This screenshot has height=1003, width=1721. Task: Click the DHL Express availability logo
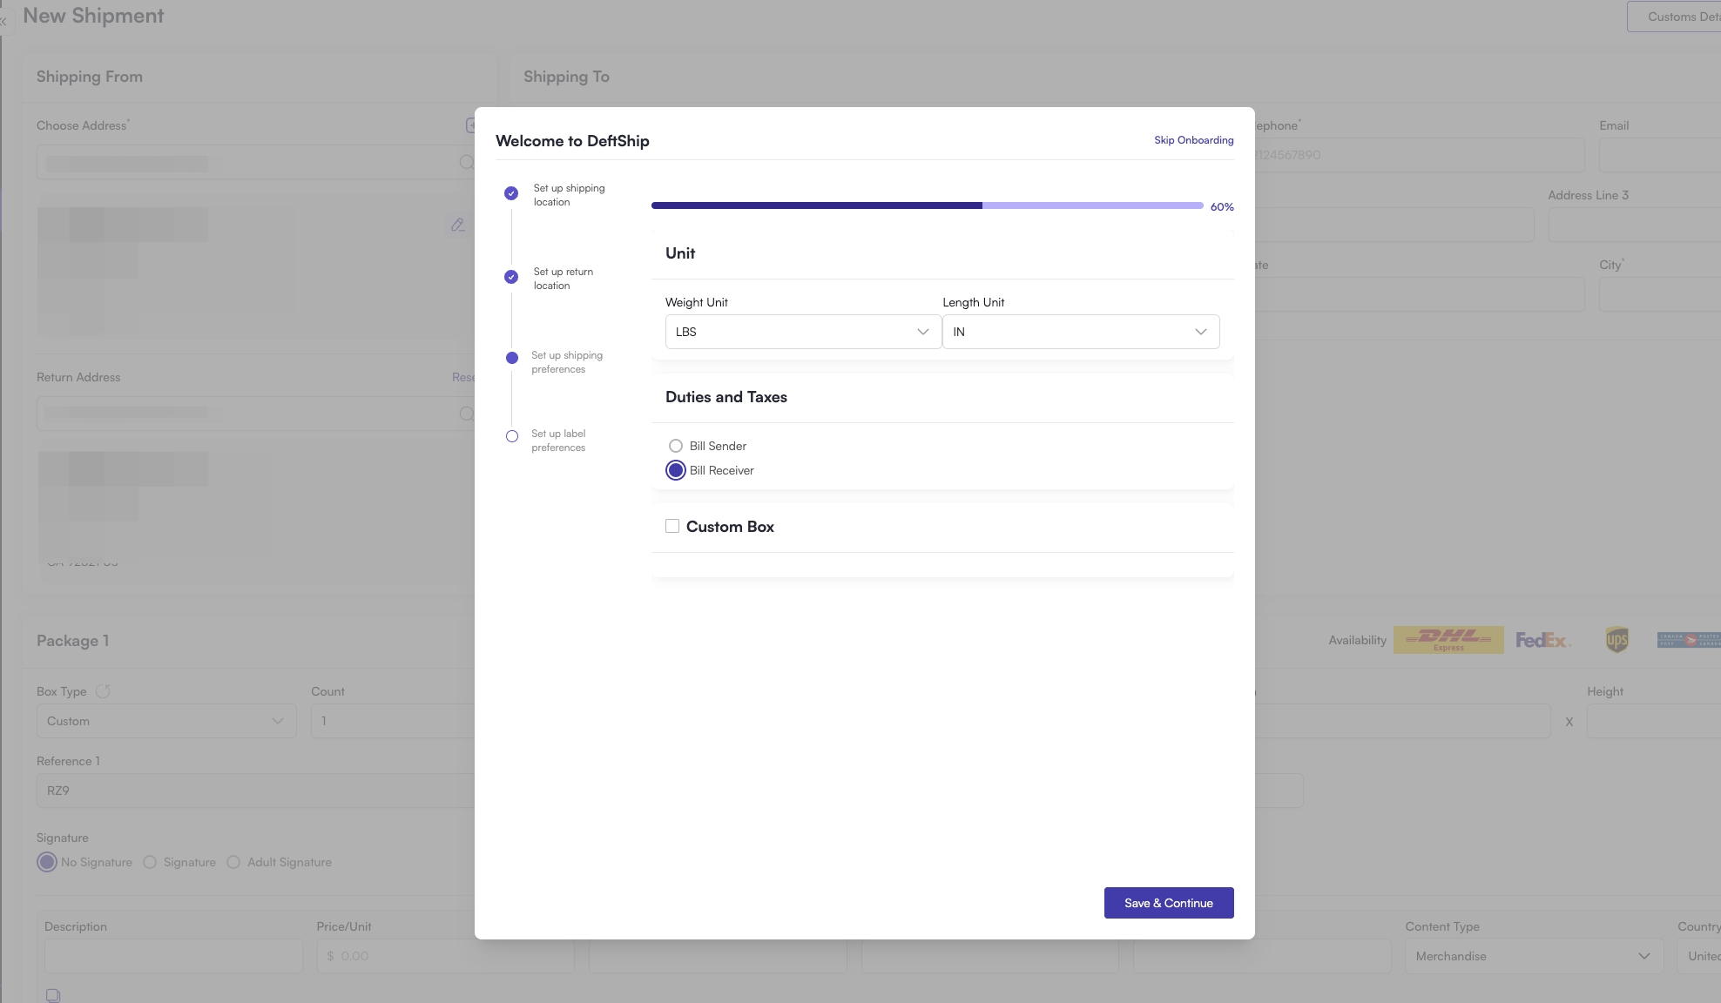pyautogui.click(x=1448, y=640)
